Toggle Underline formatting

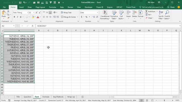(21, 17)
